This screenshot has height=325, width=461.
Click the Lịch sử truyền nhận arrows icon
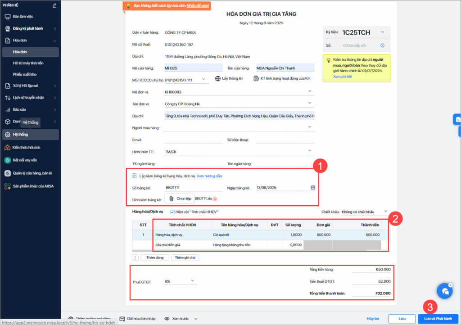point(8,98)
